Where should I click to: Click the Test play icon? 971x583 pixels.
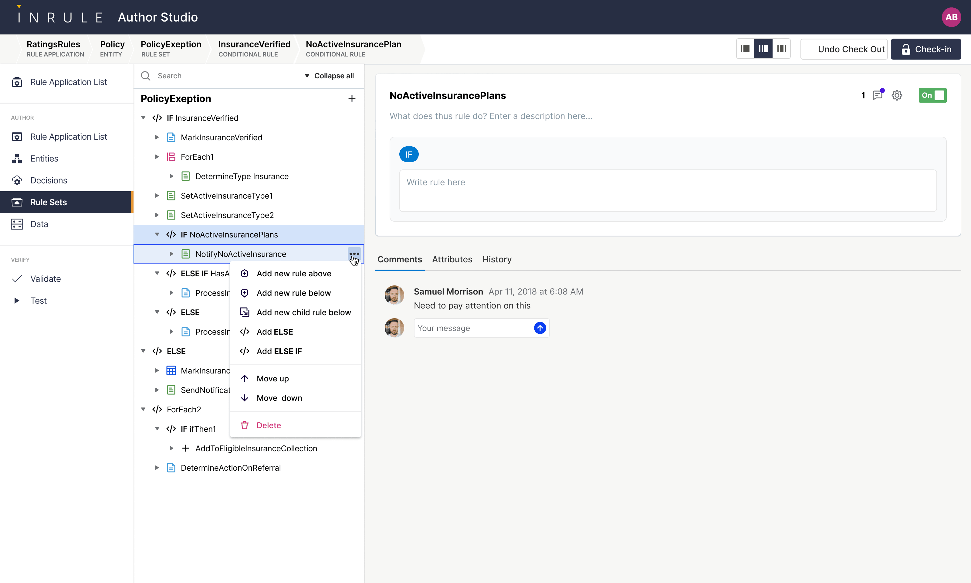pyautogui.click(x=17, y=301)
